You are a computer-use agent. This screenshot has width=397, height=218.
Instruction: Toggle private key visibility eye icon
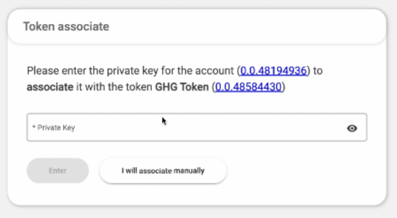point(352,128)
